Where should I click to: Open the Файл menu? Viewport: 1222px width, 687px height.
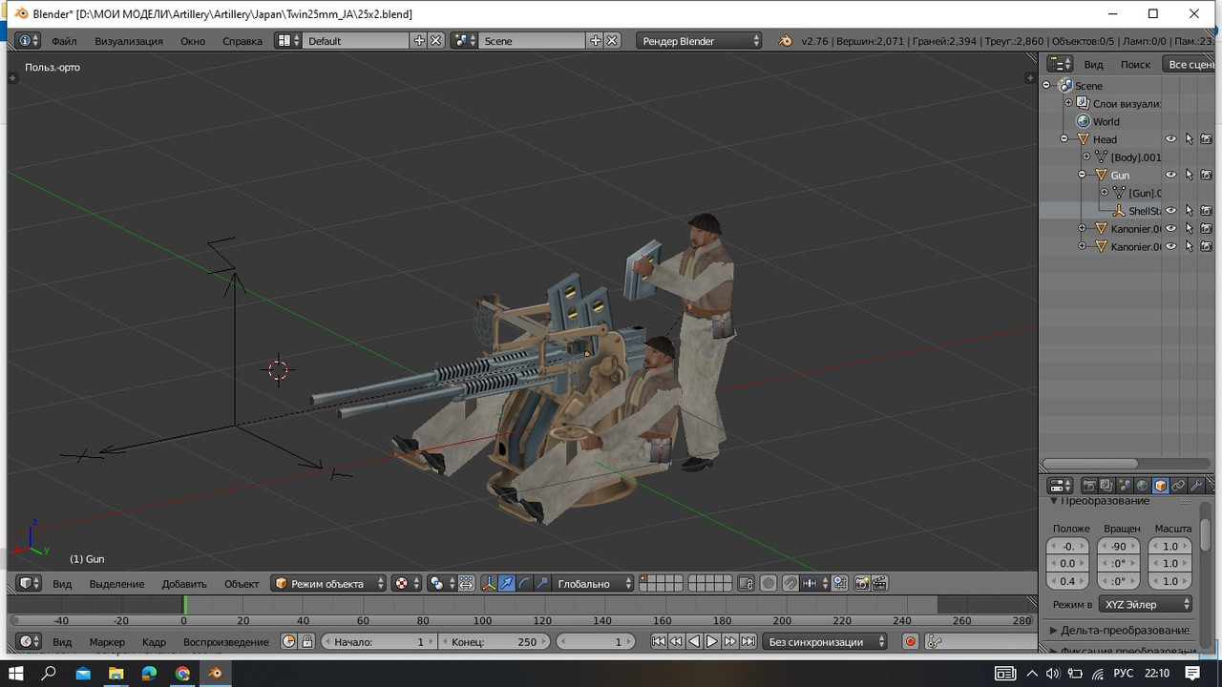pos(64,41)
